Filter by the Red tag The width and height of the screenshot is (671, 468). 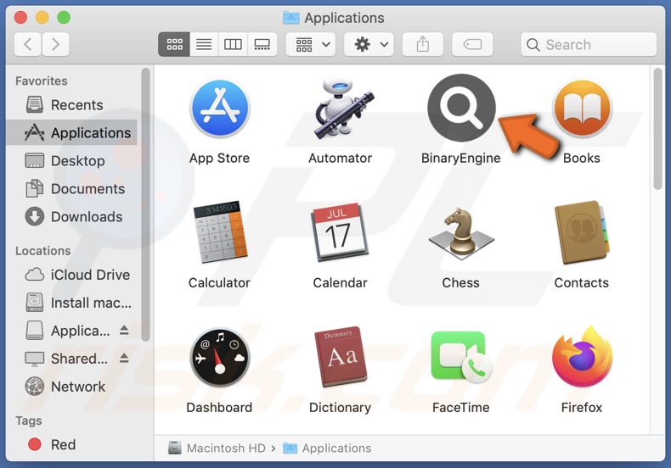(x=71, y=444)
